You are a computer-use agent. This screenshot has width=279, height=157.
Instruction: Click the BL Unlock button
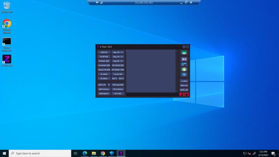[x=104, y=74]
